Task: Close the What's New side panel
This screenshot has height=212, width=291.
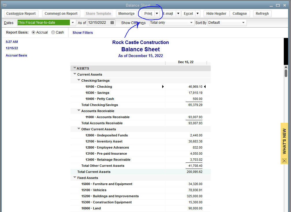Action: (x=284, y=161)
